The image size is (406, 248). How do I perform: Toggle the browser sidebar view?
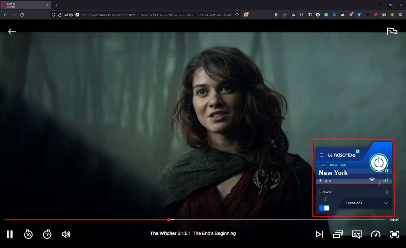[310, 15]
